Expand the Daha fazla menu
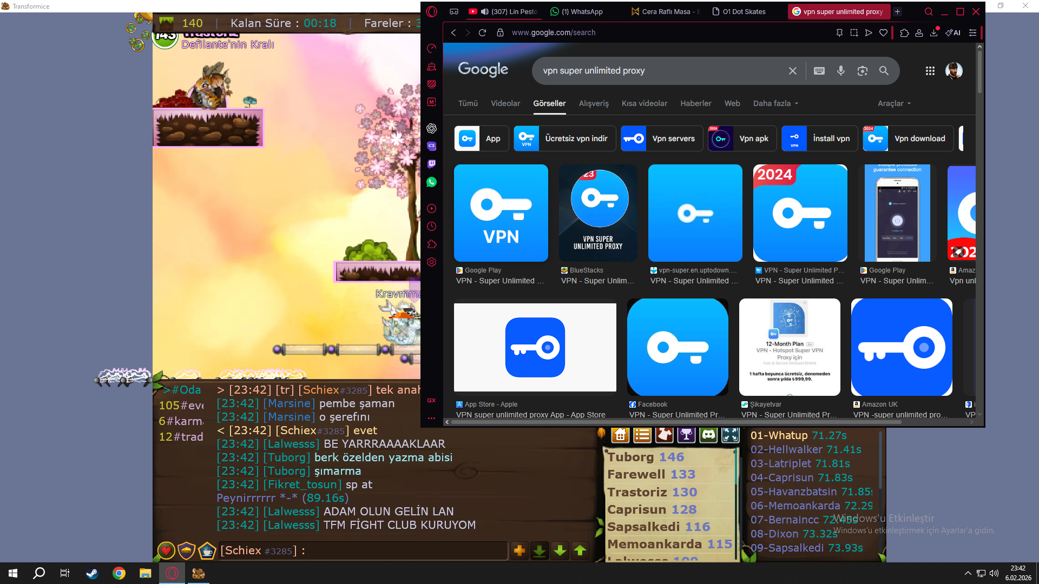Viewport: 1039px width, 584px height. 775,103
